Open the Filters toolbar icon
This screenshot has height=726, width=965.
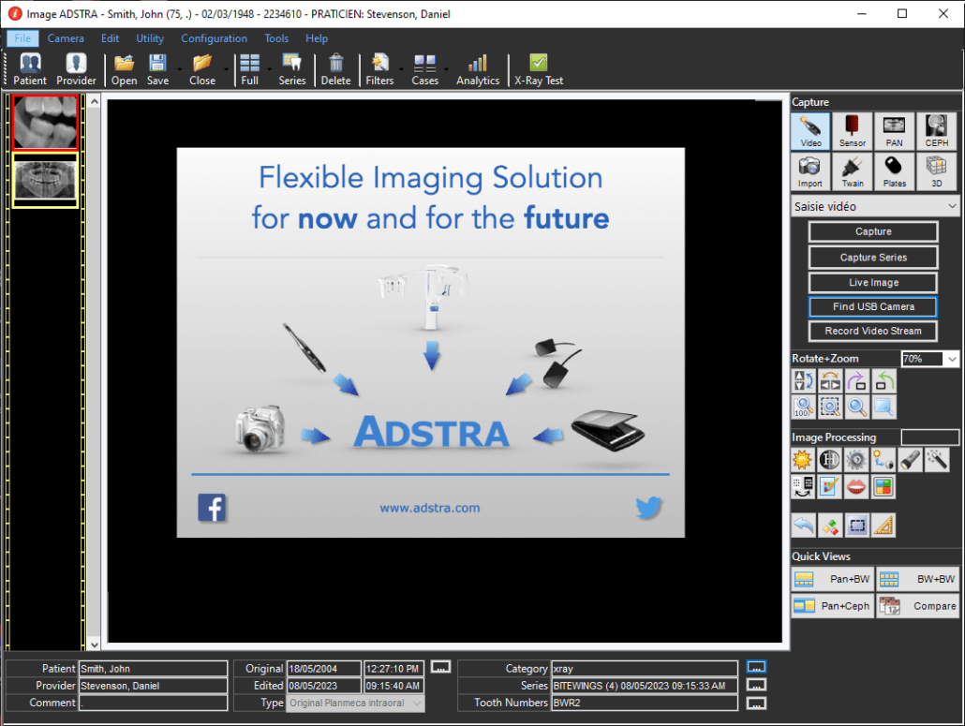[x=379, y=68]
